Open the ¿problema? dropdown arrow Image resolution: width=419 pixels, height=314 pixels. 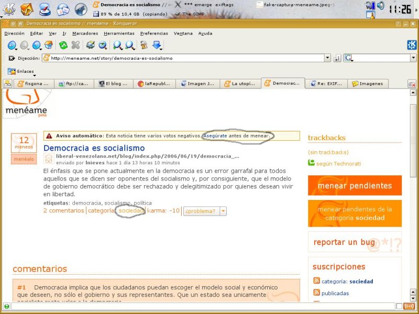[223, 211]
